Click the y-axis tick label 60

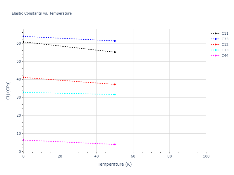point(19,43)
